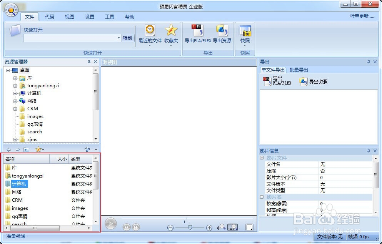Viewport: 382px width, 244px height.
Task: Toggle the pushpin on the 导出 panel
Action: pos(369,61)
